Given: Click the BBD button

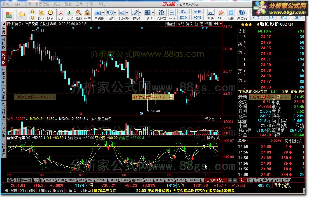Looking at the screenshot, I should 183,18.
